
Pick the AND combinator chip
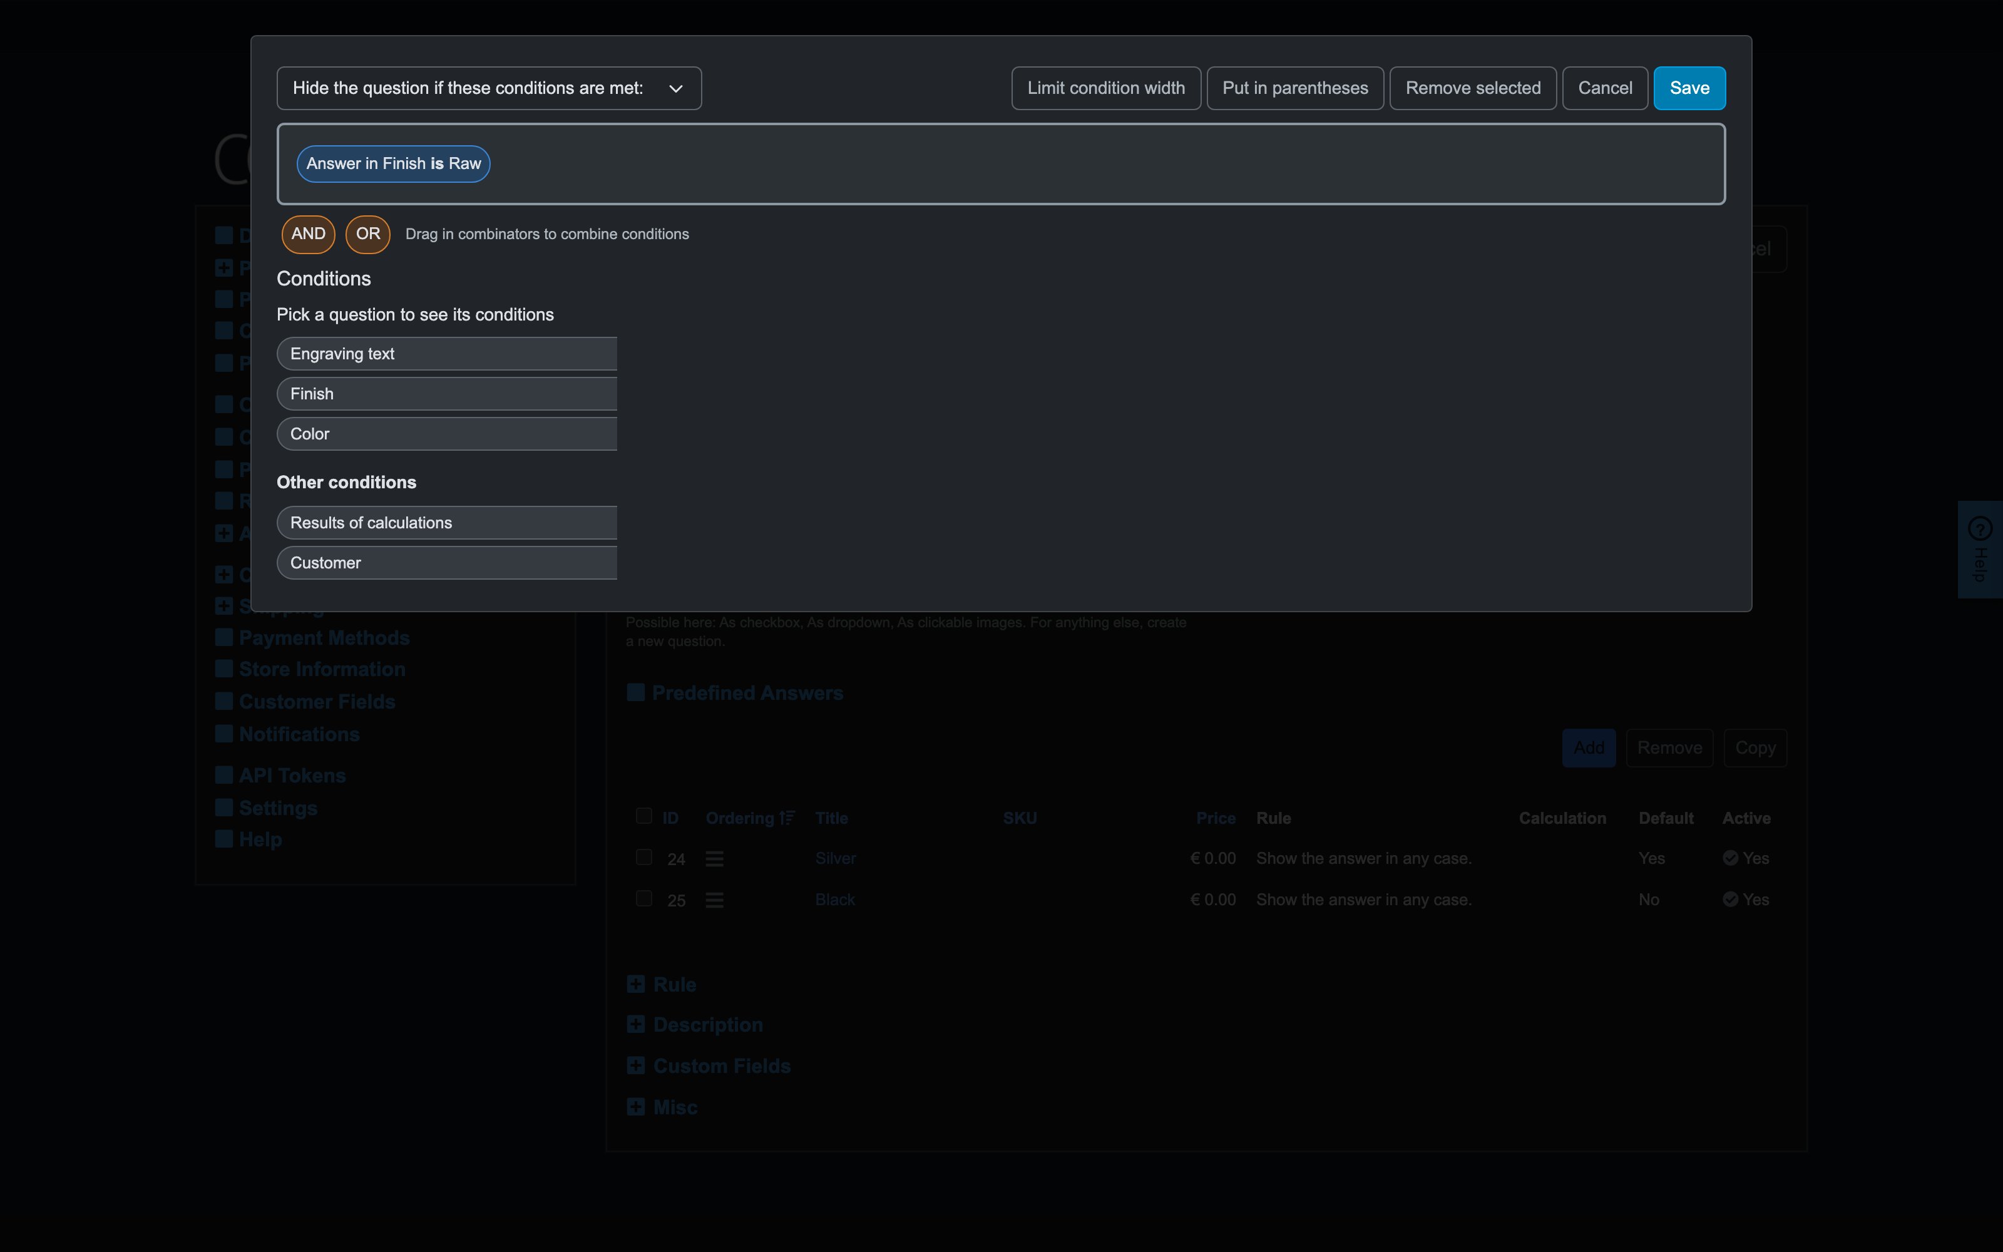[x=308, y=234]
